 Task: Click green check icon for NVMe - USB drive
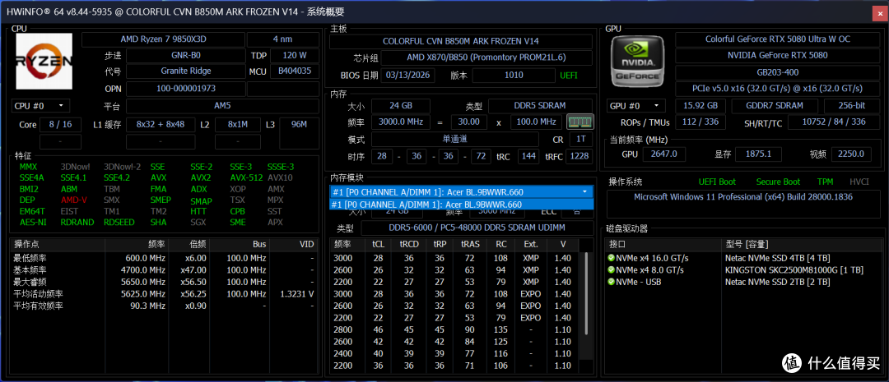point(611,281)
